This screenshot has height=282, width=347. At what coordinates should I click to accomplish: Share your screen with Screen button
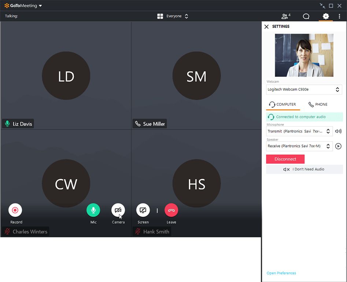(143, 210)
